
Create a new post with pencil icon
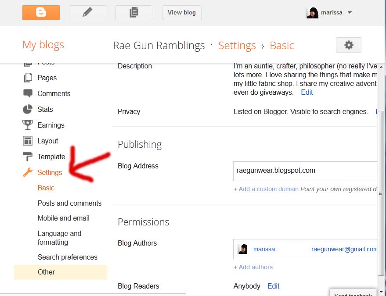click(87, 13)
